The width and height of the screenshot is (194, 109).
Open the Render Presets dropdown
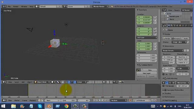(x=172, y=51)
